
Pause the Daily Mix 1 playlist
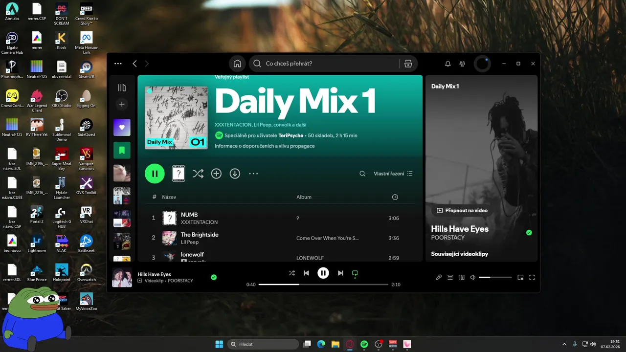(155, 174)
